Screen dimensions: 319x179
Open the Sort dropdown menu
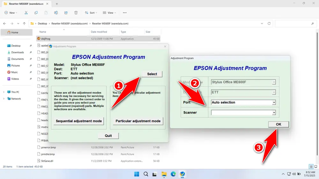coord(91,13)
